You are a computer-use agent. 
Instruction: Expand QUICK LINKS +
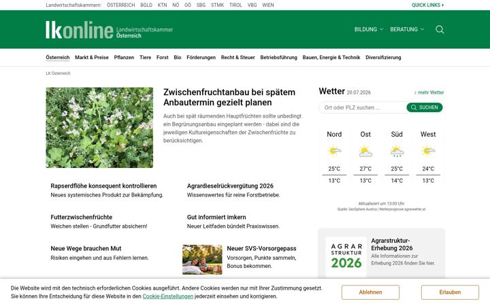point(427,5)
